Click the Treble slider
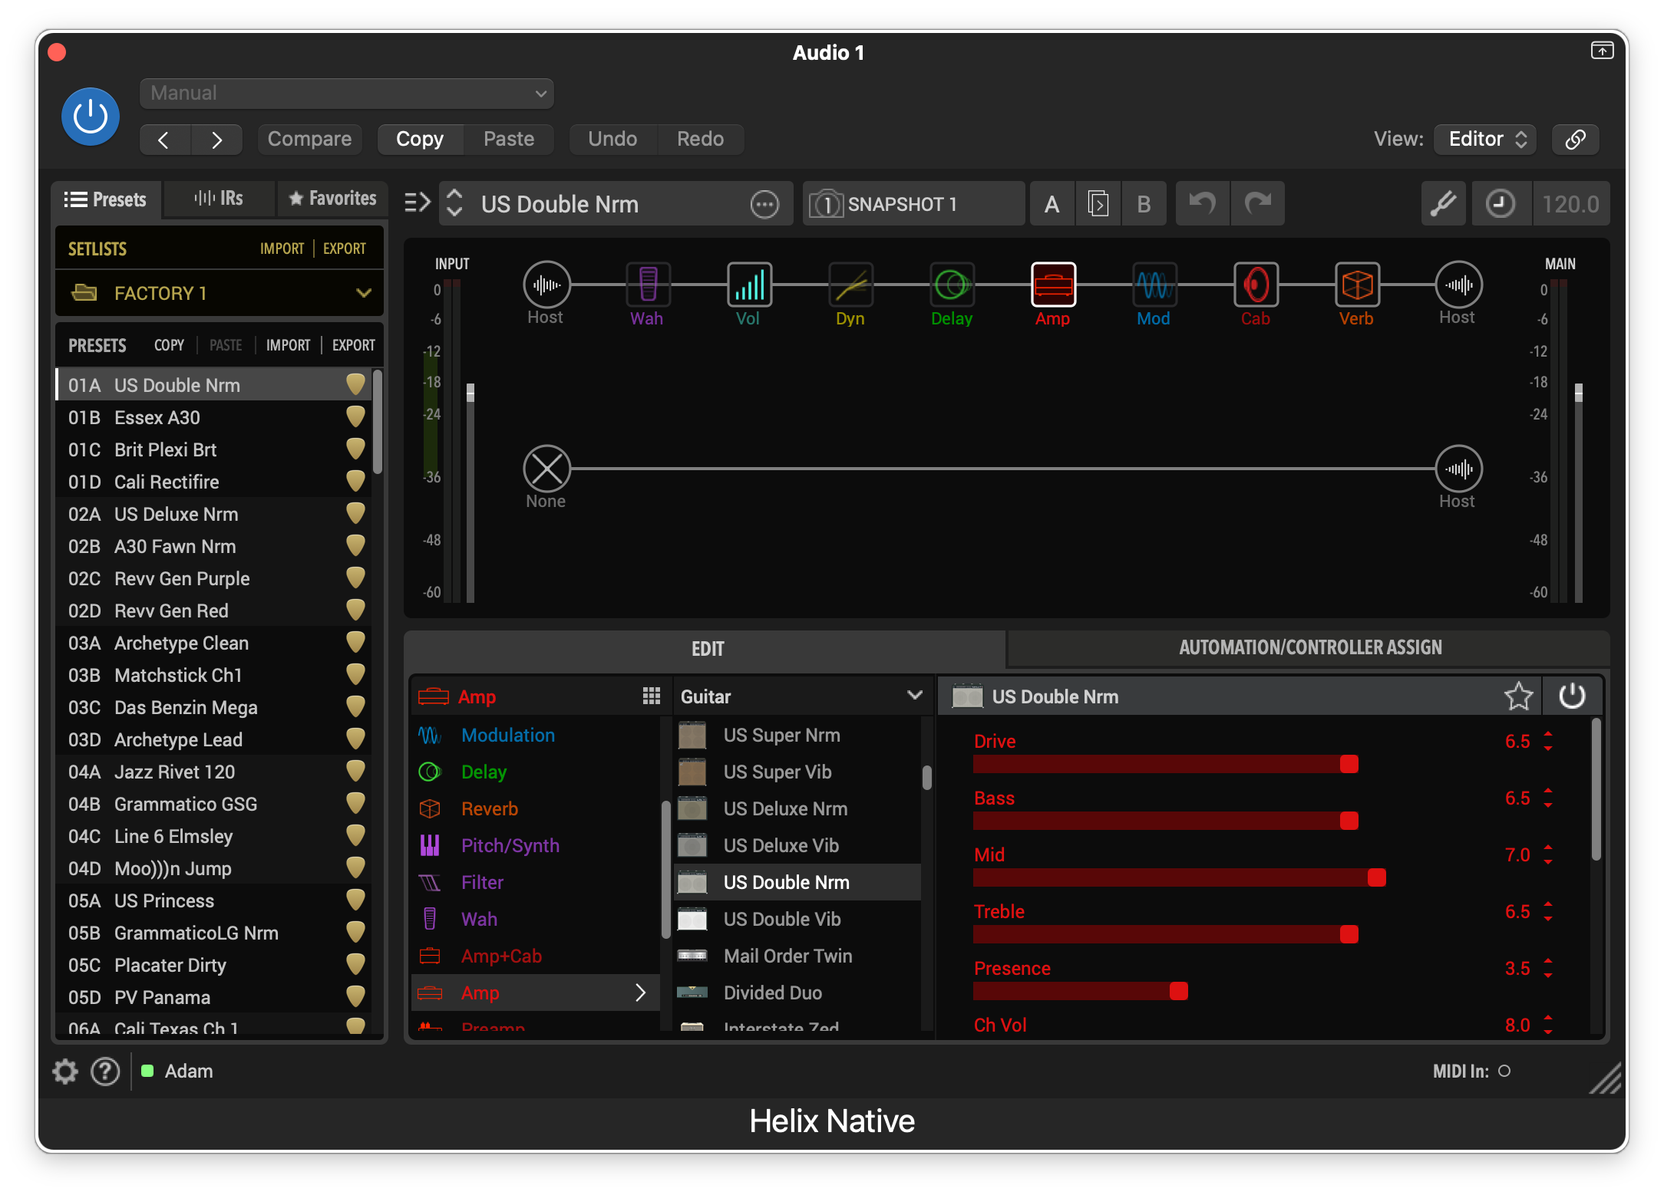The height and width of the screenshot is (1195, 1664). click(1165, 934)
